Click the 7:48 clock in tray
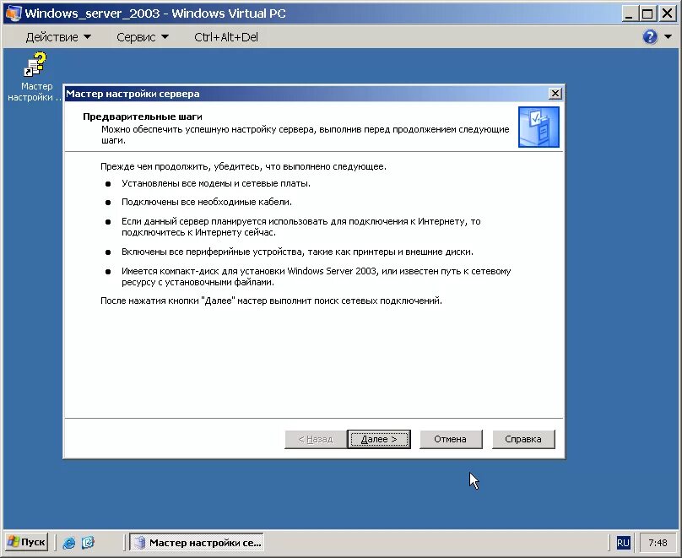This screenshot has width=682, height=558. click(x=658, y=543)
